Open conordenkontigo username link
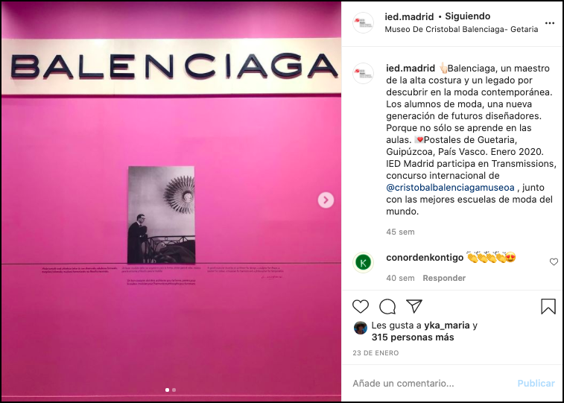This screenshot has height=403, width=564. click(x=425, y=258)
